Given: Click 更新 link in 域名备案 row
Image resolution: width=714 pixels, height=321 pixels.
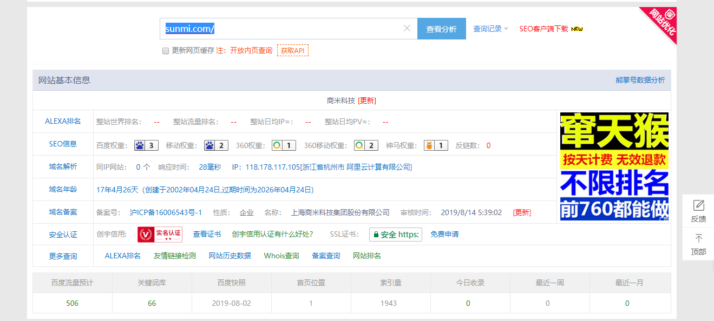Looking at the screenshot, I should [x=522, y=212].
